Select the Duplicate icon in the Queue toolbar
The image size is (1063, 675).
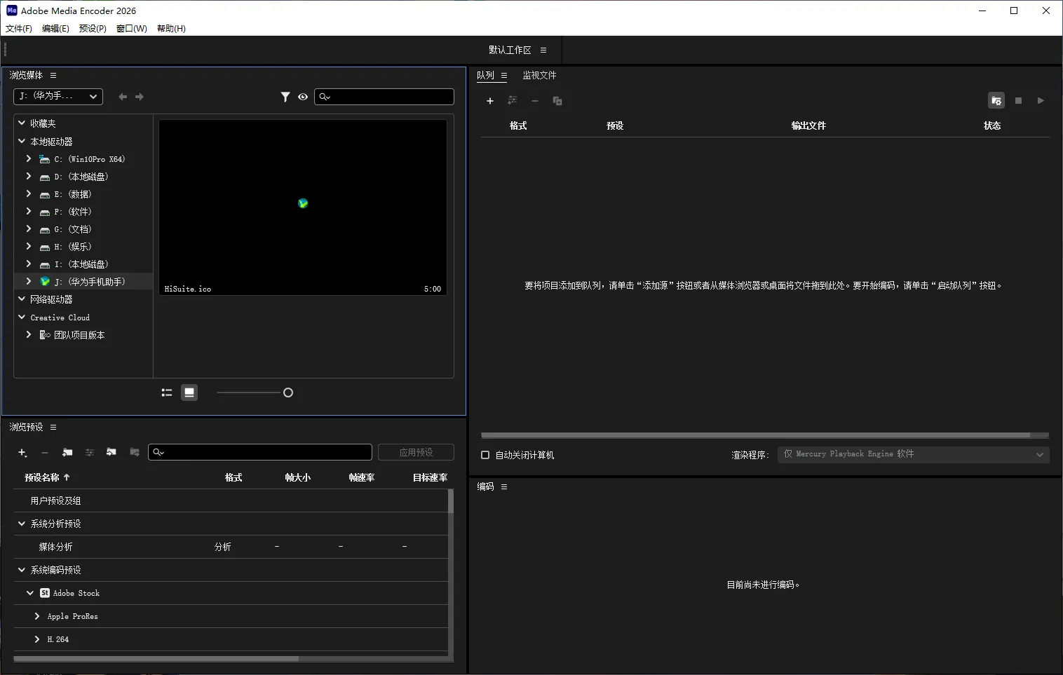tap(557, 101)
